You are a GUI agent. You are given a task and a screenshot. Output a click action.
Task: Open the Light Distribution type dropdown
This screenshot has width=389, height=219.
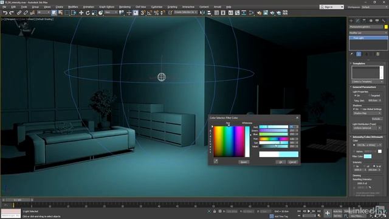coord(367,128)
